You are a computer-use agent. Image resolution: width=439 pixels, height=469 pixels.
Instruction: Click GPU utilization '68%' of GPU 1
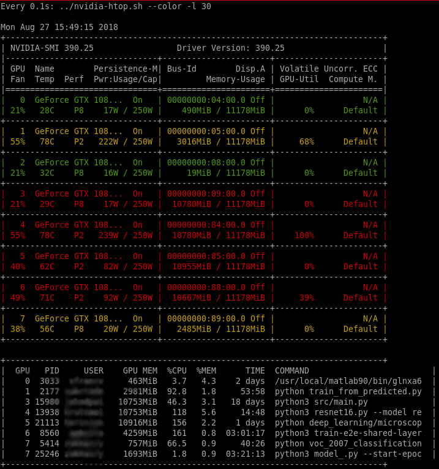307,142
